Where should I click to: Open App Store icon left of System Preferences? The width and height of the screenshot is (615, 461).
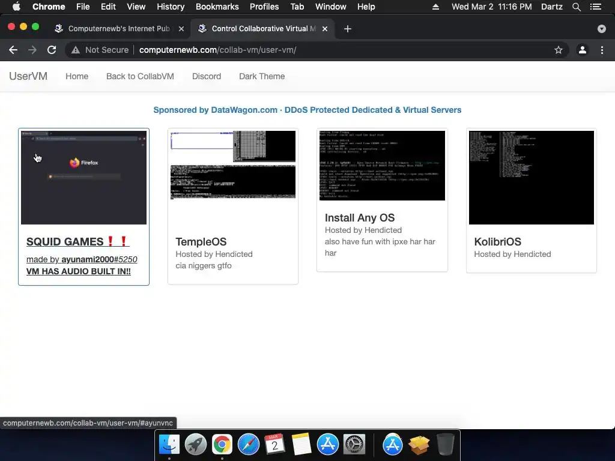[328, 445]
